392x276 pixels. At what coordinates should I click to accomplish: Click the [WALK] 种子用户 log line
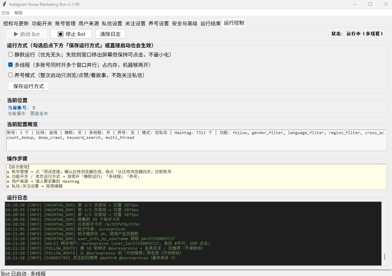pos(108,243)
